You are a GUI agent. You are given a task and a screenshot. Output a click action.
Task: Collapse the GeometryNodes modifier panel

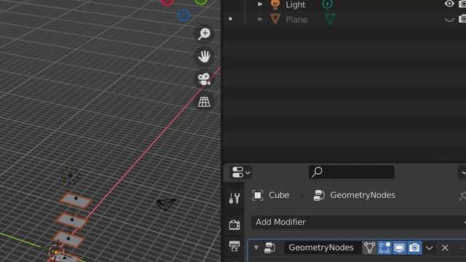coord(256,247)
